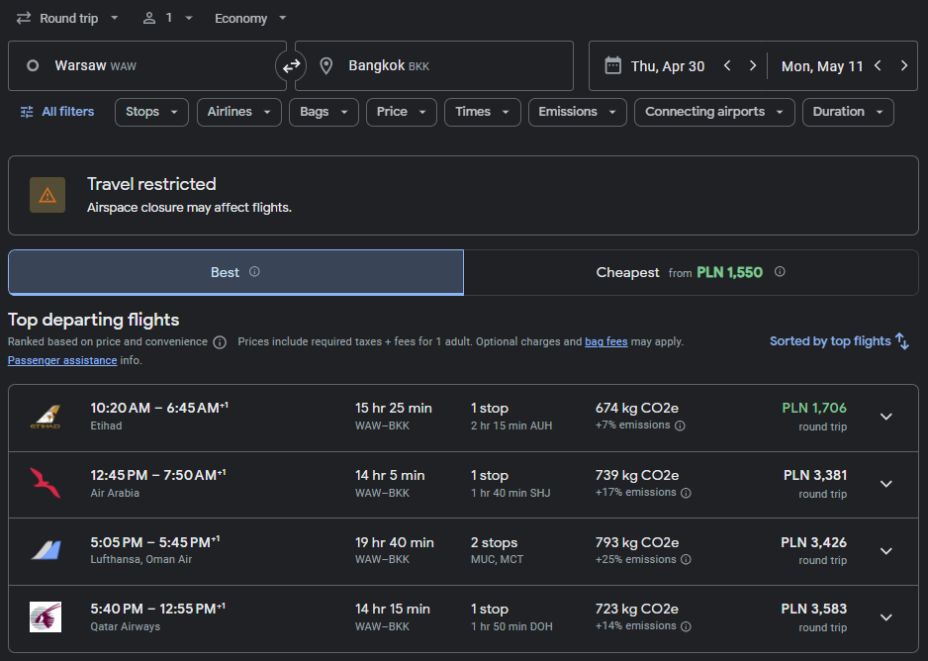Click the Travel restricted warning icon
This screenshot has width=928, height=661.
47,195
